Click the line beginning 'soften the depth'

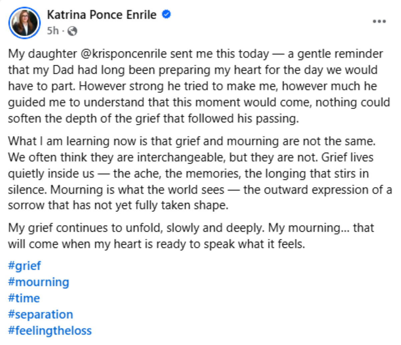[153, 119]
